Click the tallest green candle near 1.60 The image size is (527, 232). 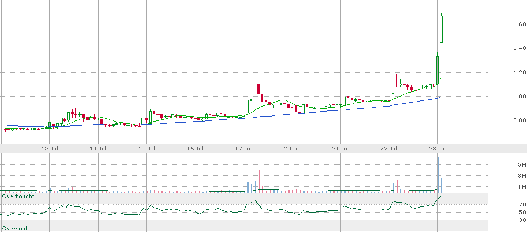click(442, 29)
